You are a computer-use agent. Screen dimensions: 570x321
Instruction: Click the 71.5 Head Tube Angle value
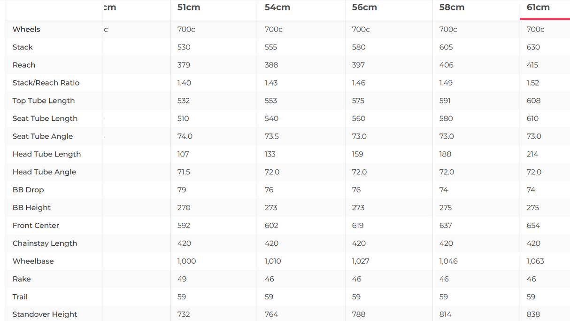(x=184, y=172)
